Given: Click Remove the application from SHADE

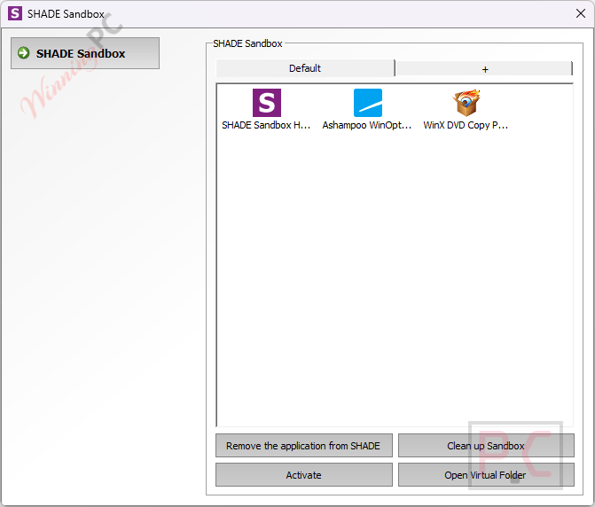Looking at the screenshot, I should [304, 446].
